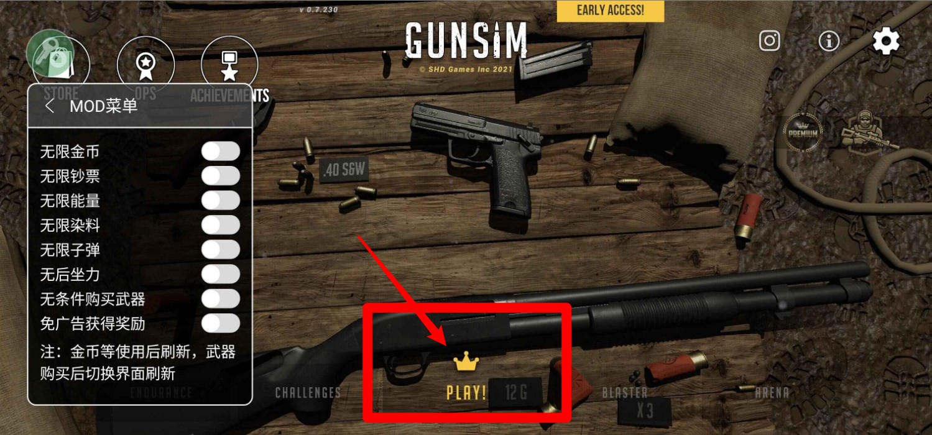Start the game with PLAY!

click(x=466, y=393)
